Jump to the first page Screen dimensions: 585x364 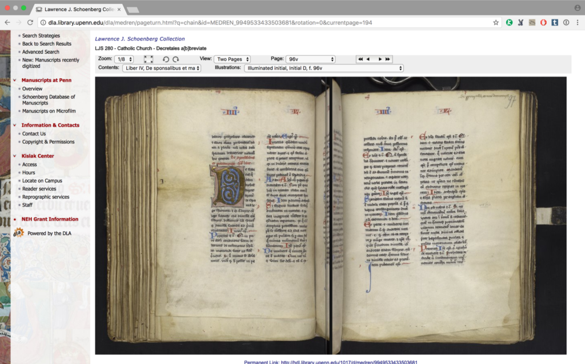pos(360,59)
